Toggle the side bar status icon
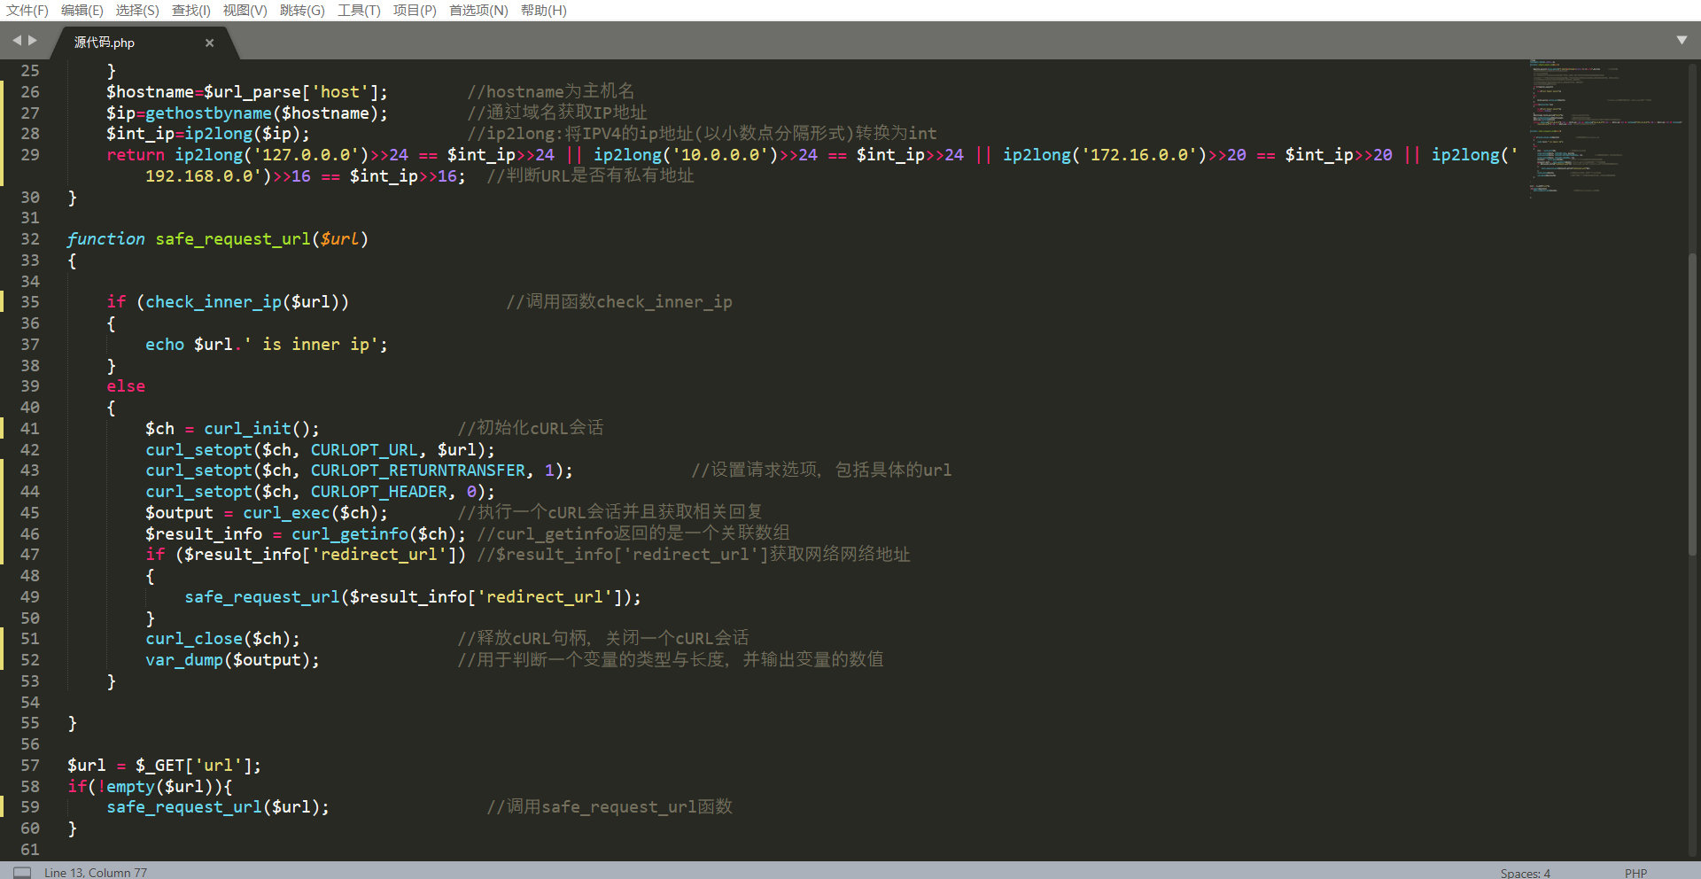Screen dimensions: 1701x879 (22, 872)
